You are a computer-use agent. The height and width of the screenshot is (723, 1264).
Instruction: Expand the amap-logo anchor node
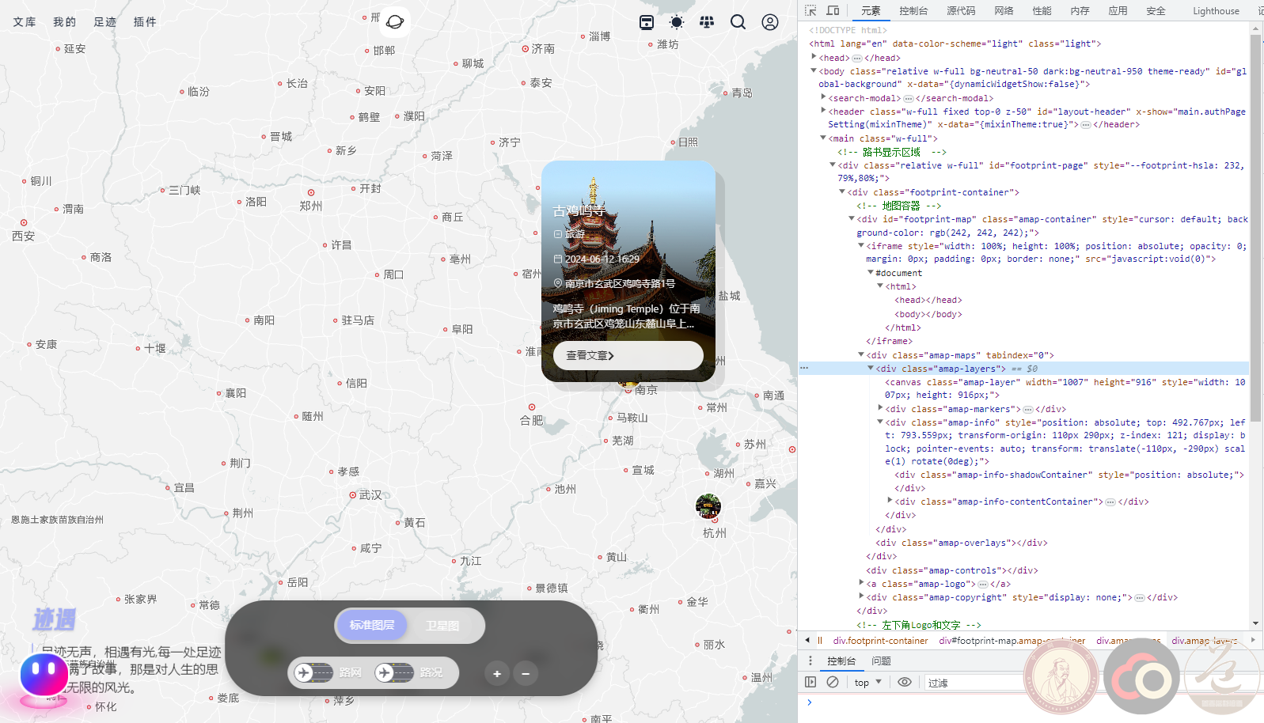(861, 584)
